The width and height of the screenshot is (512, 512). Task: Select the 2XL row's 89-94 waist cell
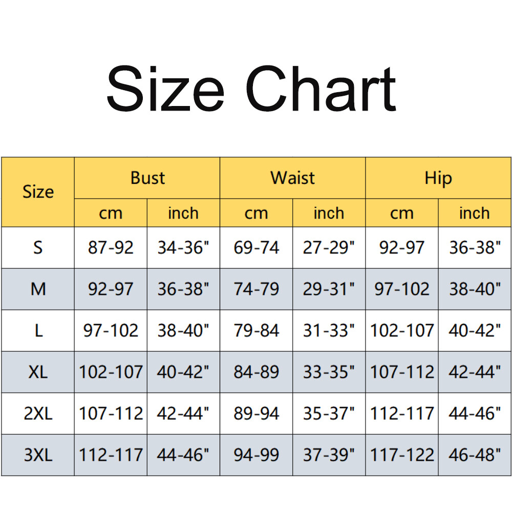pyautogui.click(x=257, y=414)
